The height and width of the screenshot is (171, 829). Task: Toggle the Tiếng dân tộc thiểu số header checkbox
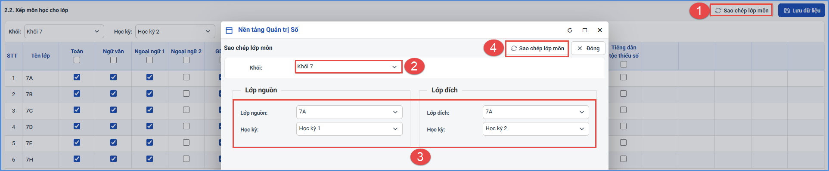(x=624, y=64)
